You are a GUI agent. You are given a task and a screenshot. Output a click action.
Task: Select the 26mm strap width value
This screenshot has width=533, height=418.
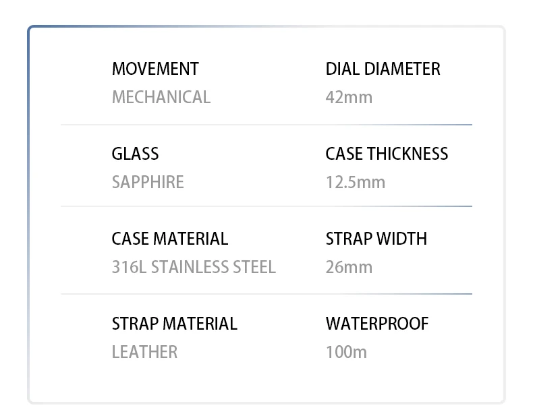(x=349, y=267)
